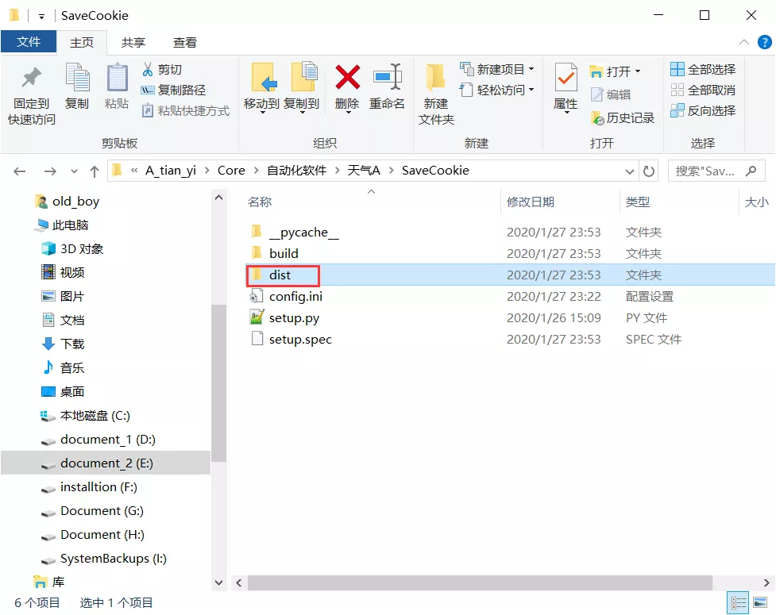This screenshot has width=776, height=615.
Task: Open Easy access (轻松访问) dropdown
Action: click(497, 90)
